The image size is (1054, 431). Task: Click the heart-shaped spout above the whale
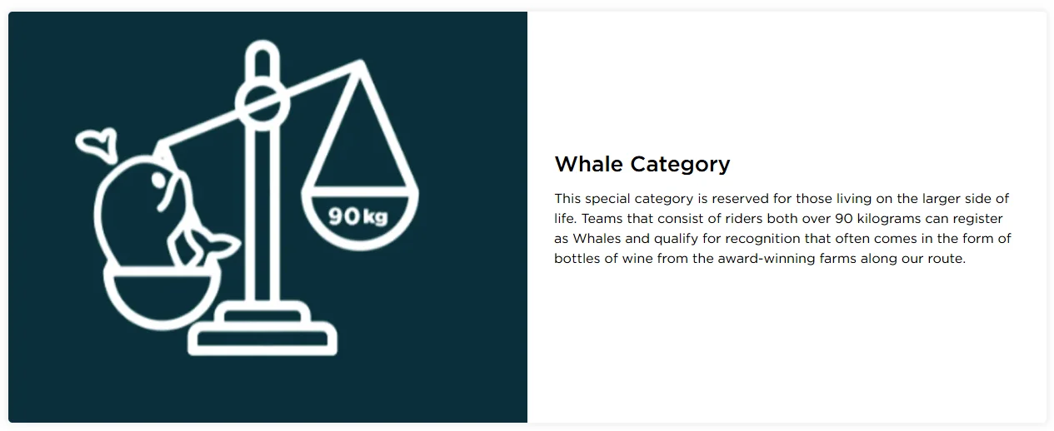(x=96, y=141)
